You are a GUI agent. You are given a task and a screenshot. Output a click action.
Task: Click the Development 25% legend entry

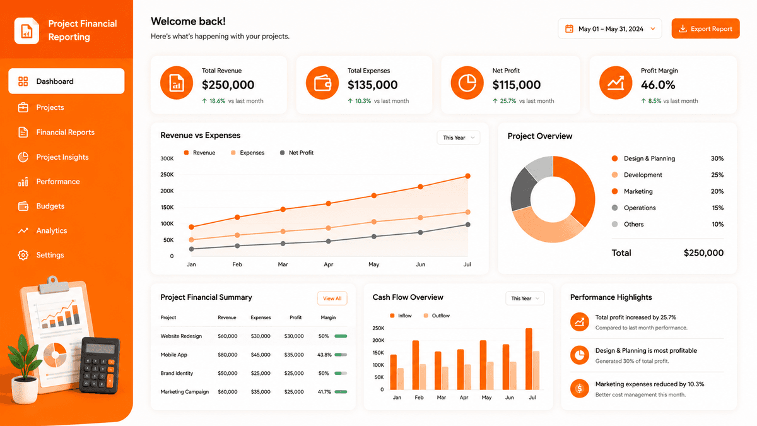[x=667, y=175]
